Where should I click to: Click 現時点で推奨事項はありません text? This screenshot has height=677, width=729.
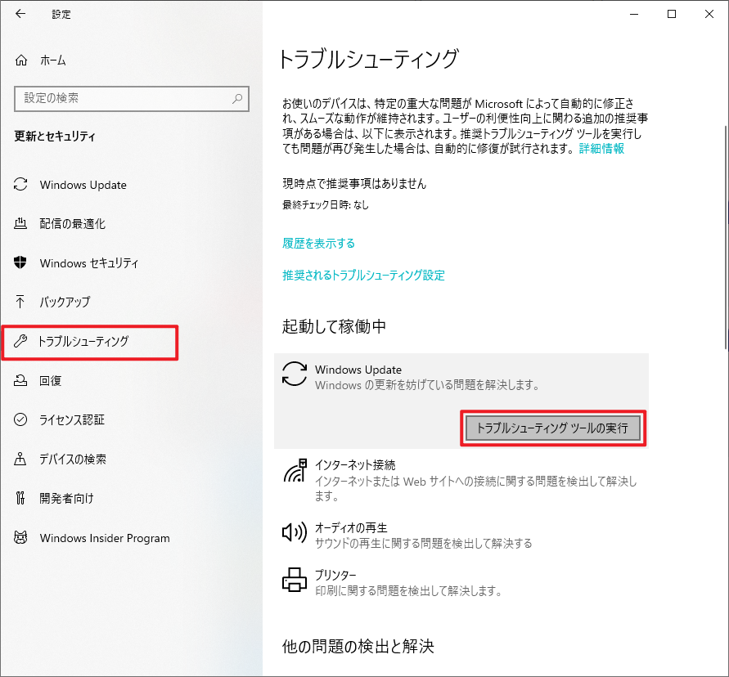tap(354, 183)
